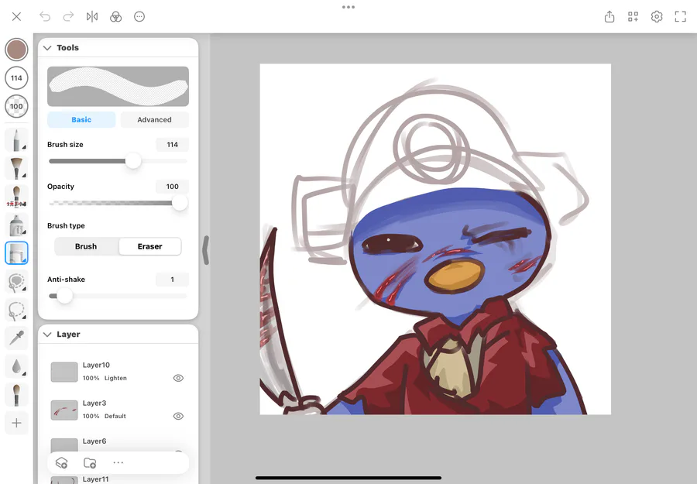
Task: Collapse the Tools panel
Action: click(x=47, y=47)
